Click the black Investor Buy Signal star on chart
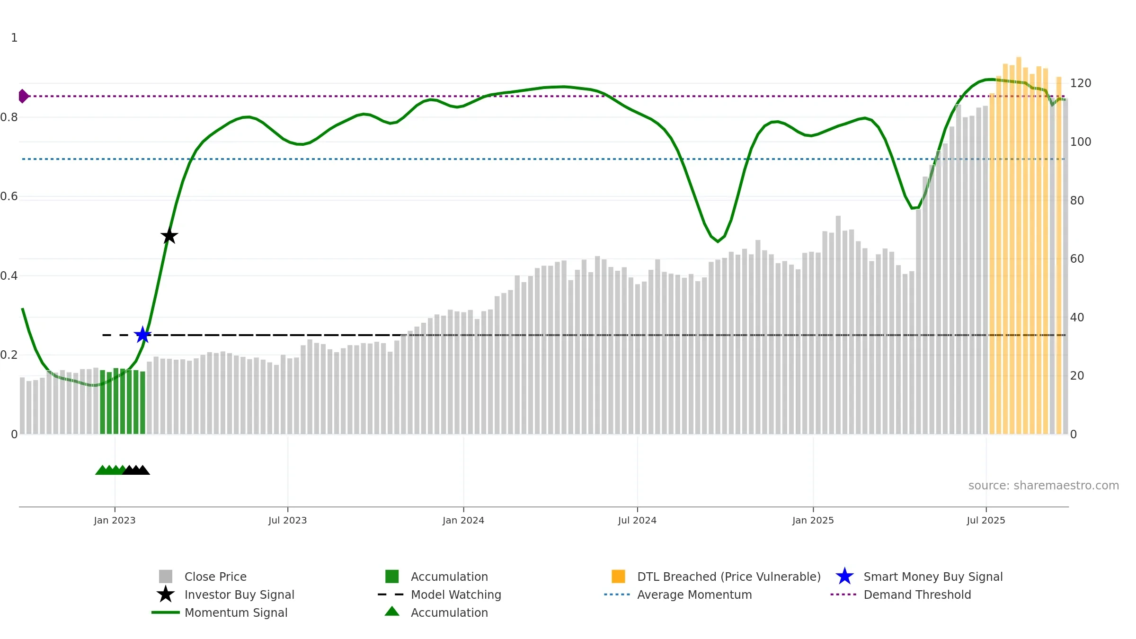The height and width of the screenshot is (639, 1136). pyautogui.click(x=169, y=235)
